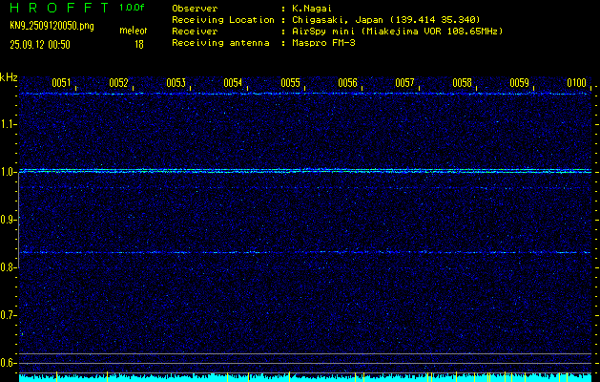Click the meteor count label
The height and width of the screenshot is (382, 600).
134,31
